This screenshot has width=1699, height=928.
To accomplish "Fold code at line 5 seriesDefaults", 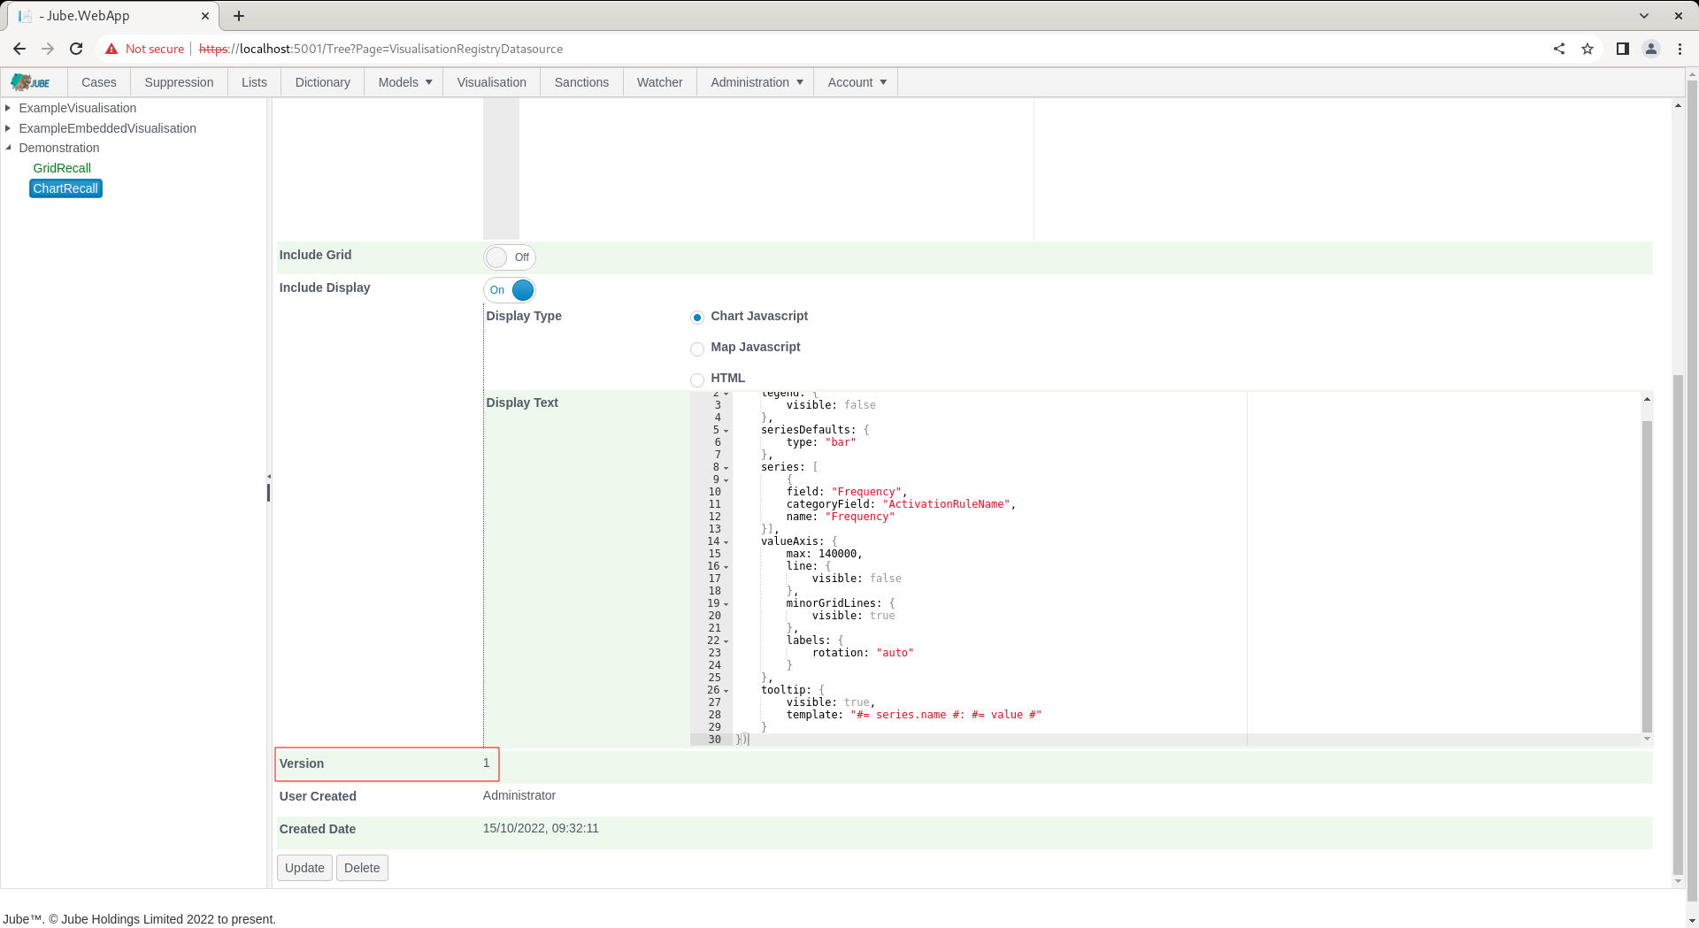I will click(x=726, y=431).
